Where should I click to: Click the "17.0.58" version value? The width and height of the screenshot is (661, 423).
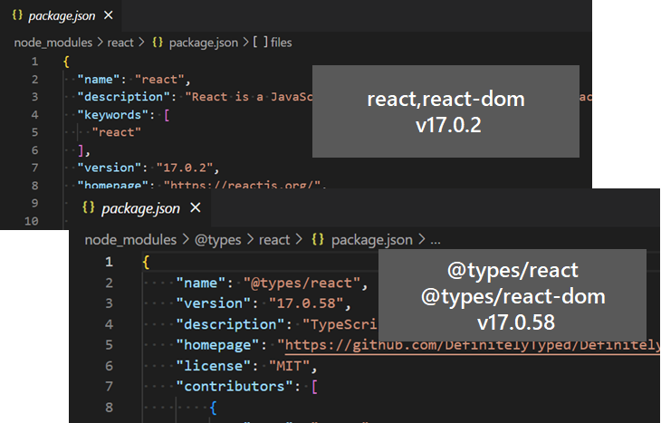(x=306, y=303)
